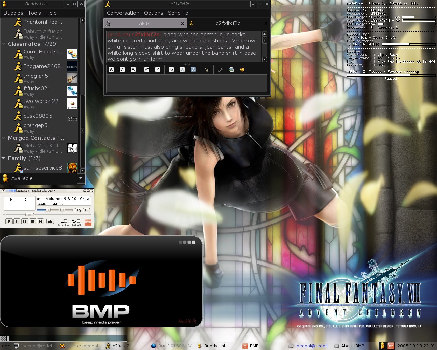
Task: Click Endgame2468's SERENITY buddy icon
Action: click(x=72, y=66)
